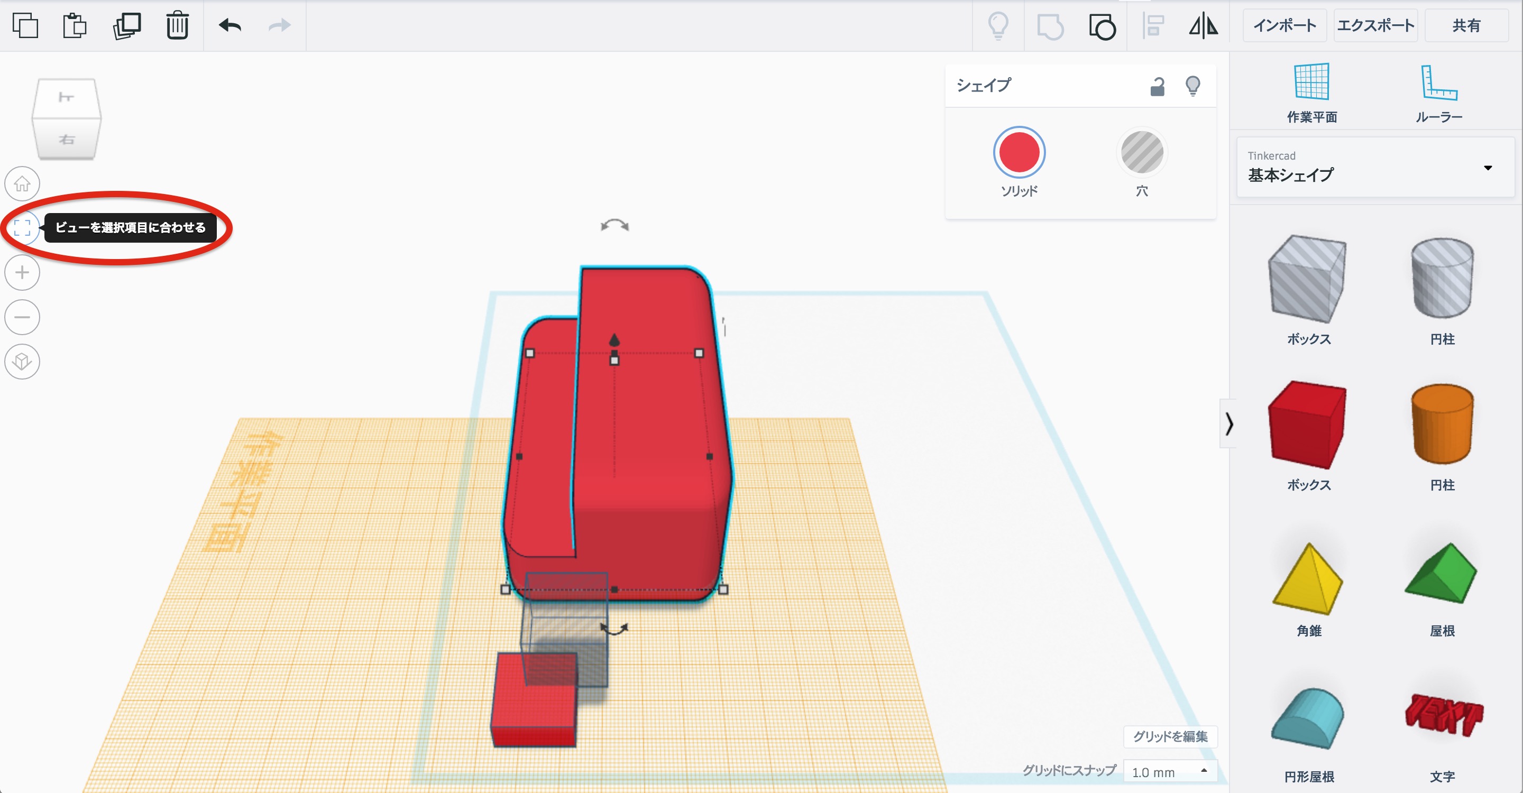The width and height of the screenshot is (1523, 793).
Task: Collapse the shapes side panel chevron
Action: (1229, 423)
